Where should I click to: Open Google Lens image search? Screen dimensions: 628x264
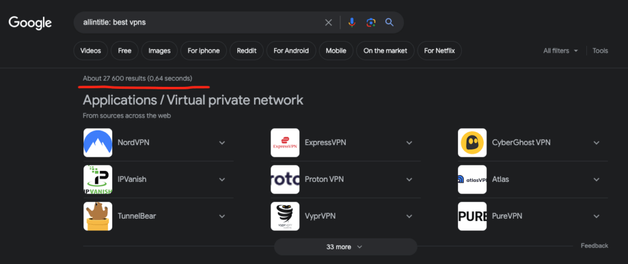pos(371,23)
